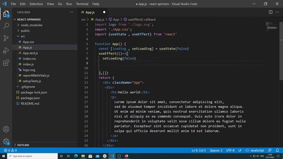
Task: Click the useEffect() callback breadcrumb
Action: (x=141, y=19)
